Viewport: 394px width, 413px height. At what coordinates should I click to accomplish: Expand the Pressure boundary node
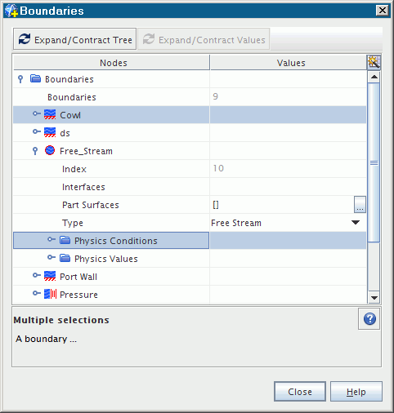[x=37, y=293]
